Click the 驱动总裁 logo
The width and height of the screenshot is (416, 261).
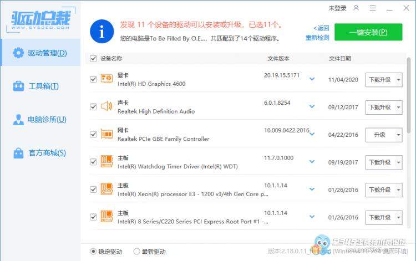pyautogui.click(x=40, y=21)
